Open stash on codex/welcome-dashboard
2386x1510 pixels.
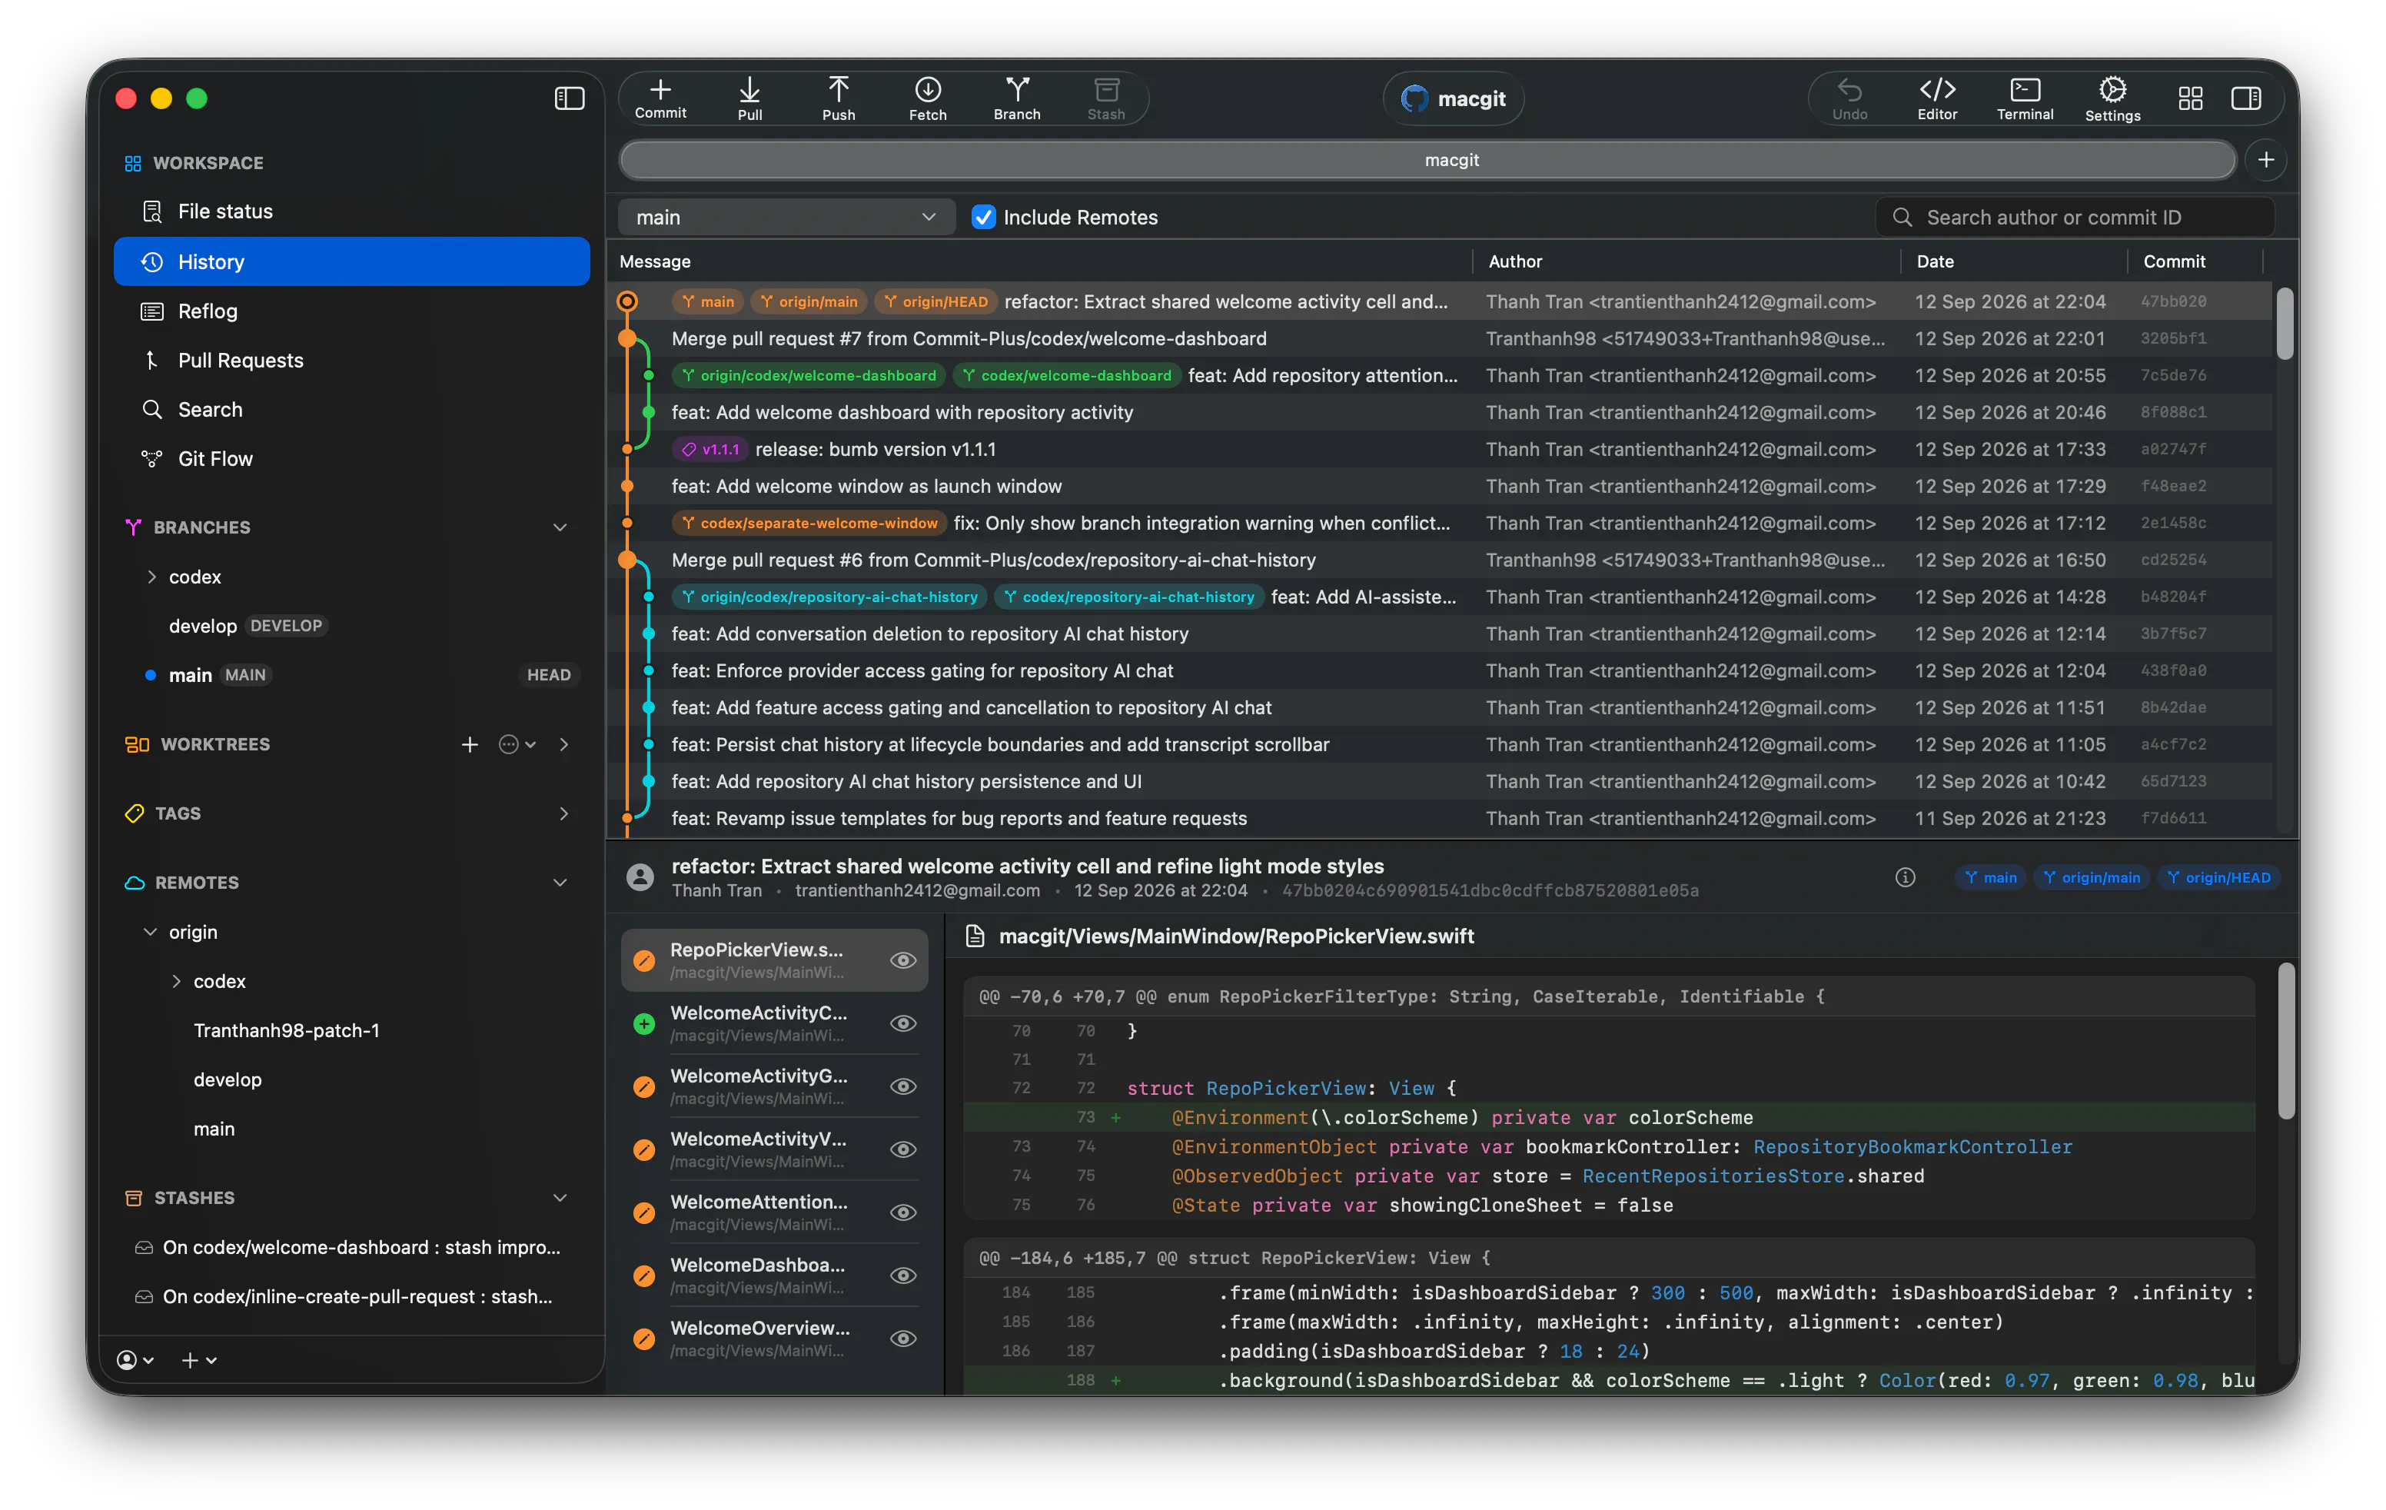pyautogui.click(x=352, y=1247)
